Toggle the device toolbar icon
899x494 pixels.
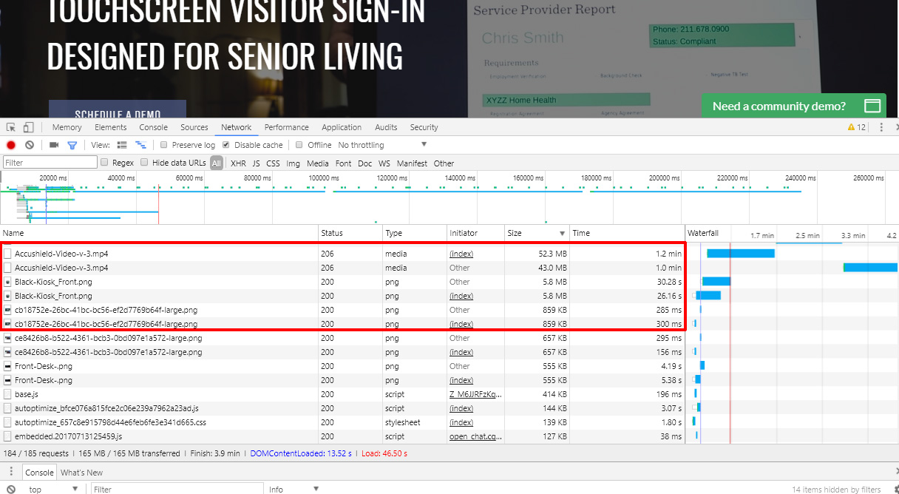[28, 127]
